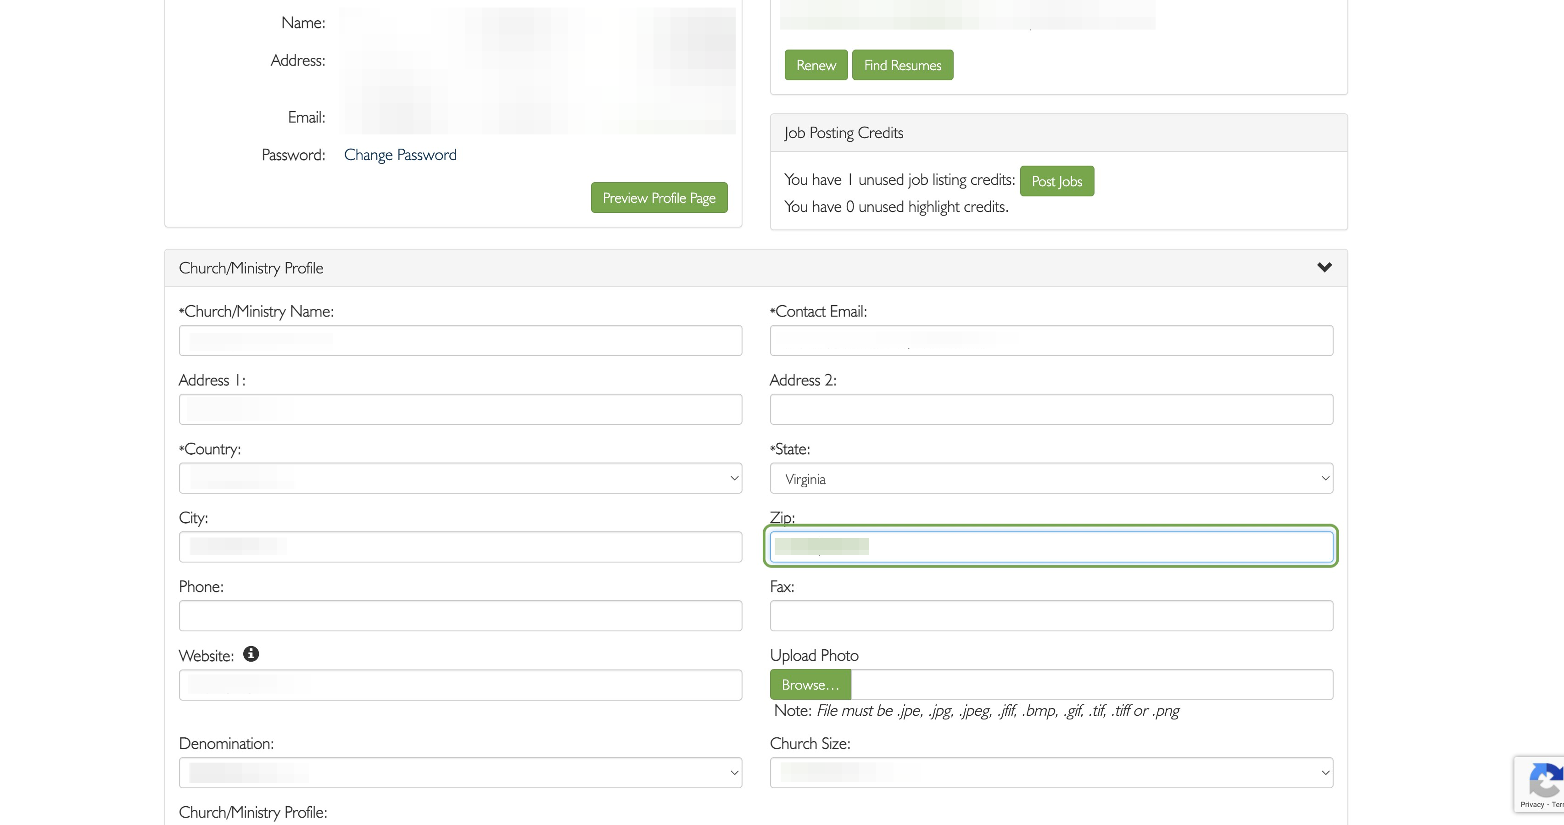Open the Country dropdown

point(460,479)
